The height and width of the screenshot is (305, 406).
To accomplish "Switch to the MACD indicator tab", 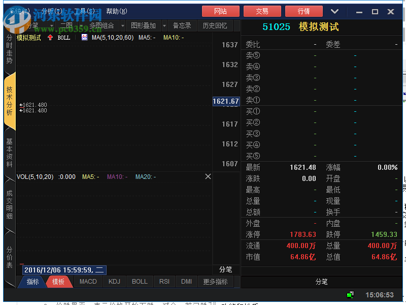I will click(88, 281).
